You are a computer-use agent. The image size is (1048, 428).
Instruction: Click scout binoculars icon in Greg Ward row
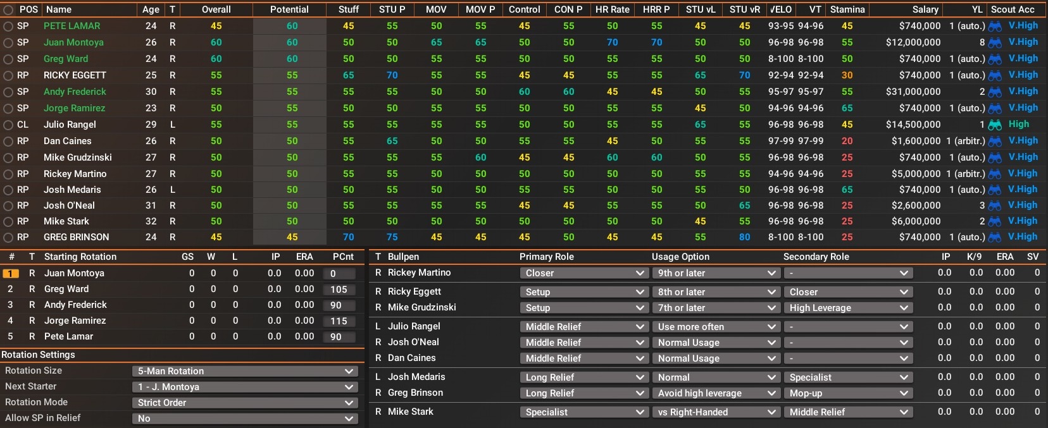pos(995,59)
